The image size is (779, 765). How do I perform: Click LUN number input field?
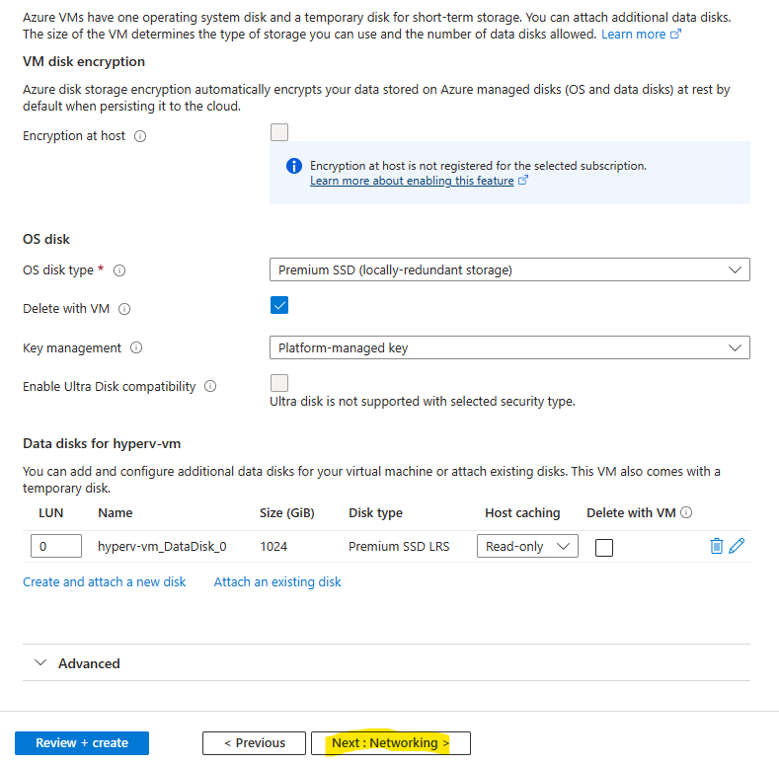tap(56, 546)
